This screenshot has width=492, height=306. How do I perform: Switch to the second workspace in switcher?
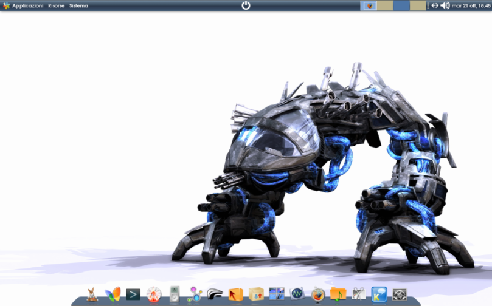click(x=385, y=5)
